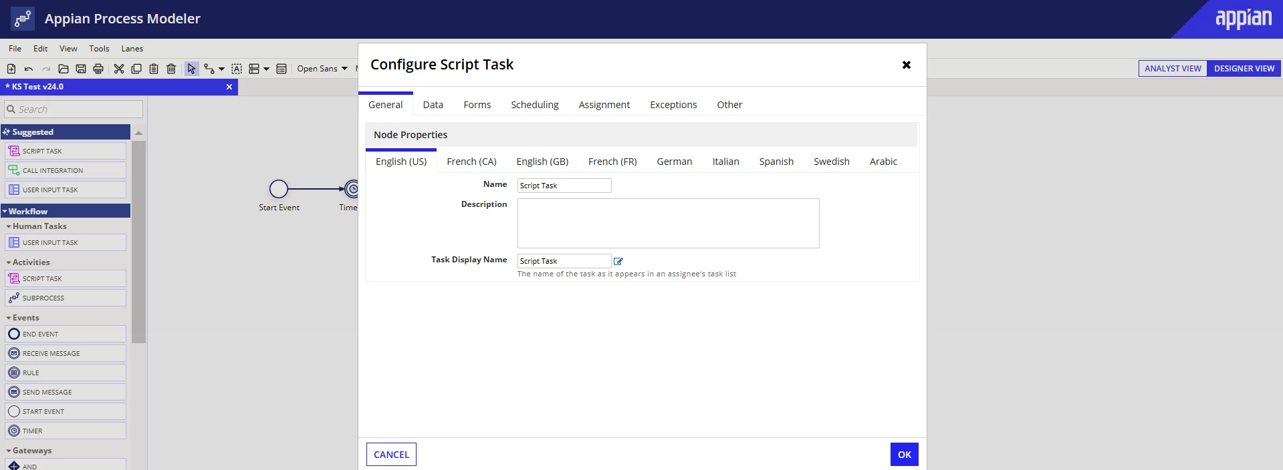Close the Configure Script Task dialog
The image size is (1283, 470).
click(907, 65)
